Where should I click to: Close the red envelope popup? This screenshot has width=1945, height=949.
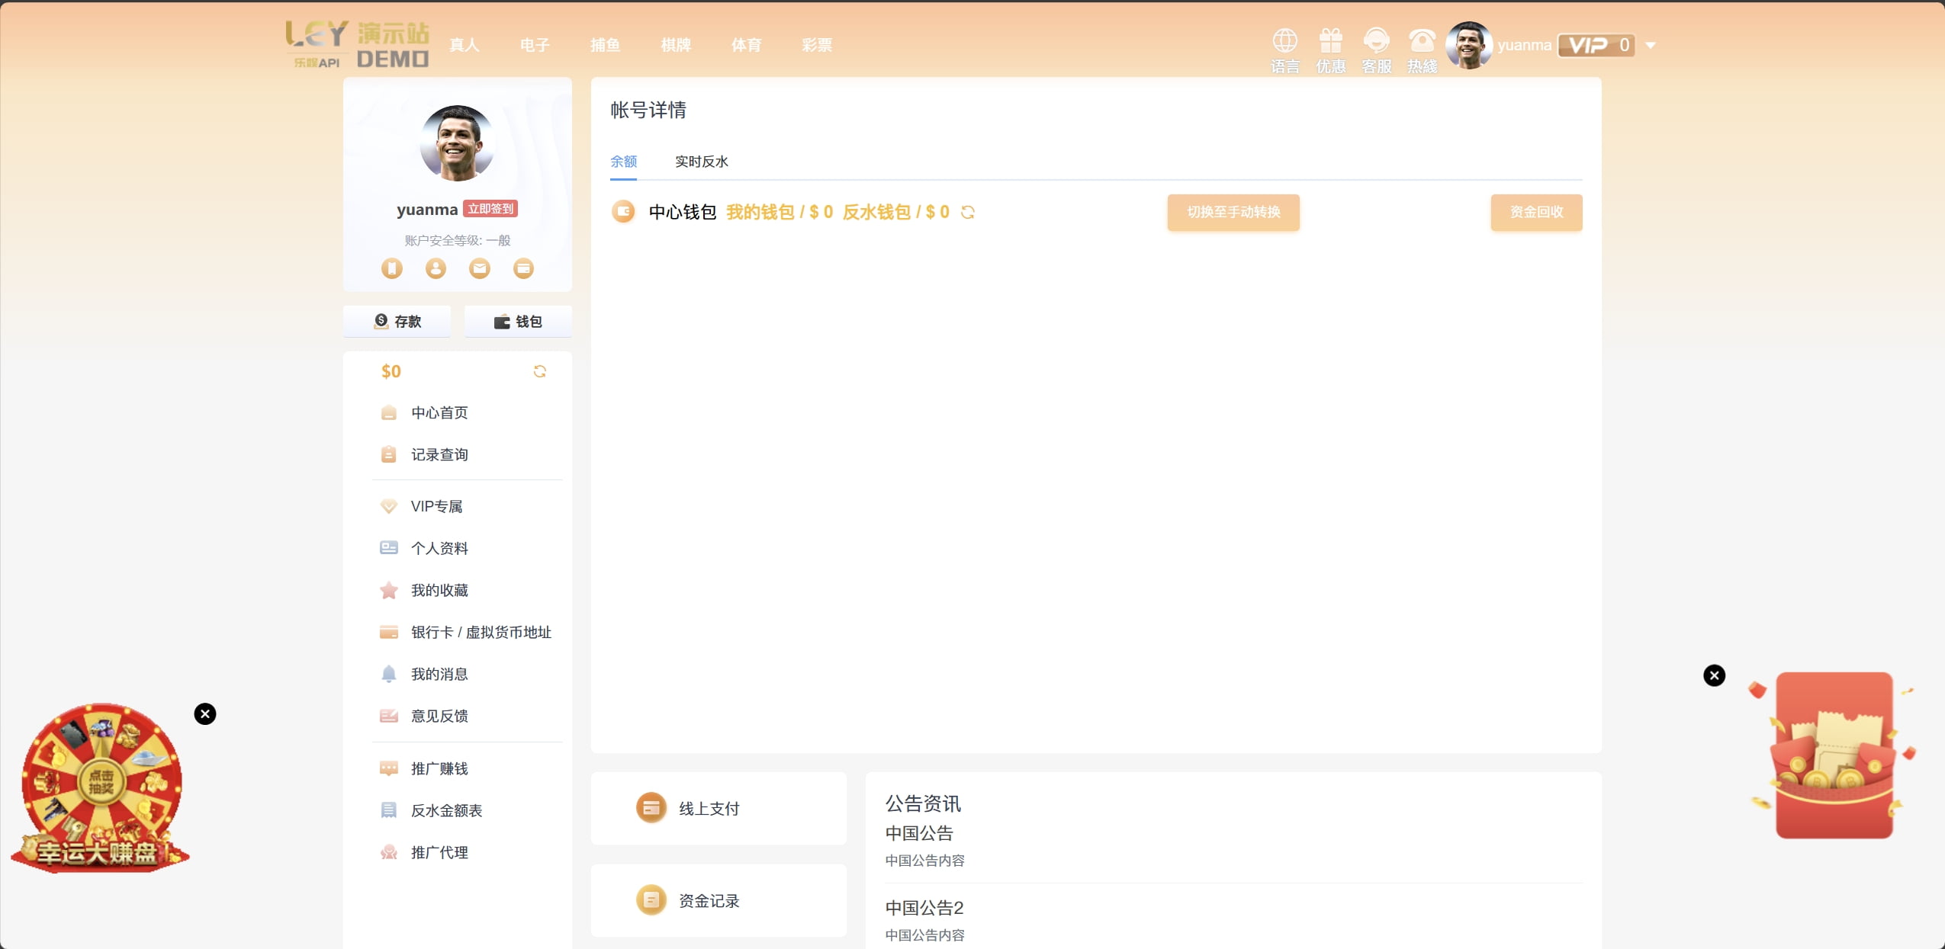point(1714,675)
